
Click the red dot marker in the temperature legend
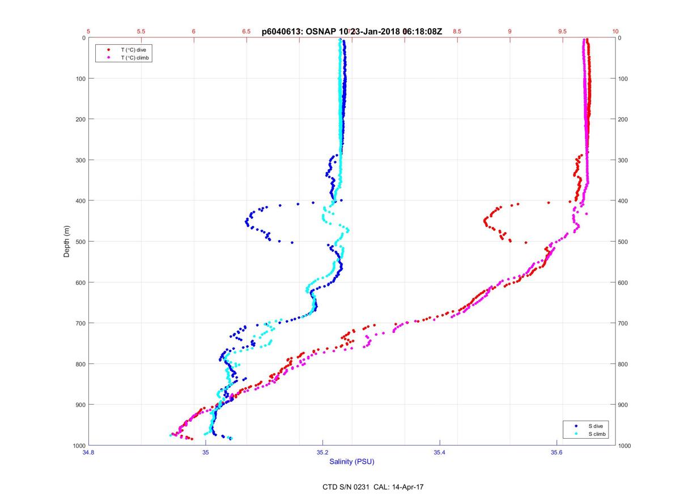[108, 50]
